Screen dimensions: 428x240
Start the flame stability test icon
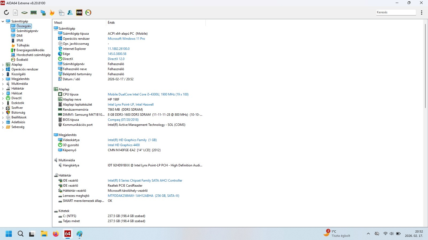(52, 13)
